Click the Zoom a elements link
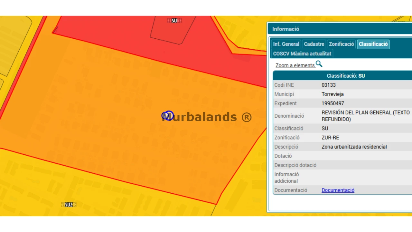 295,65
